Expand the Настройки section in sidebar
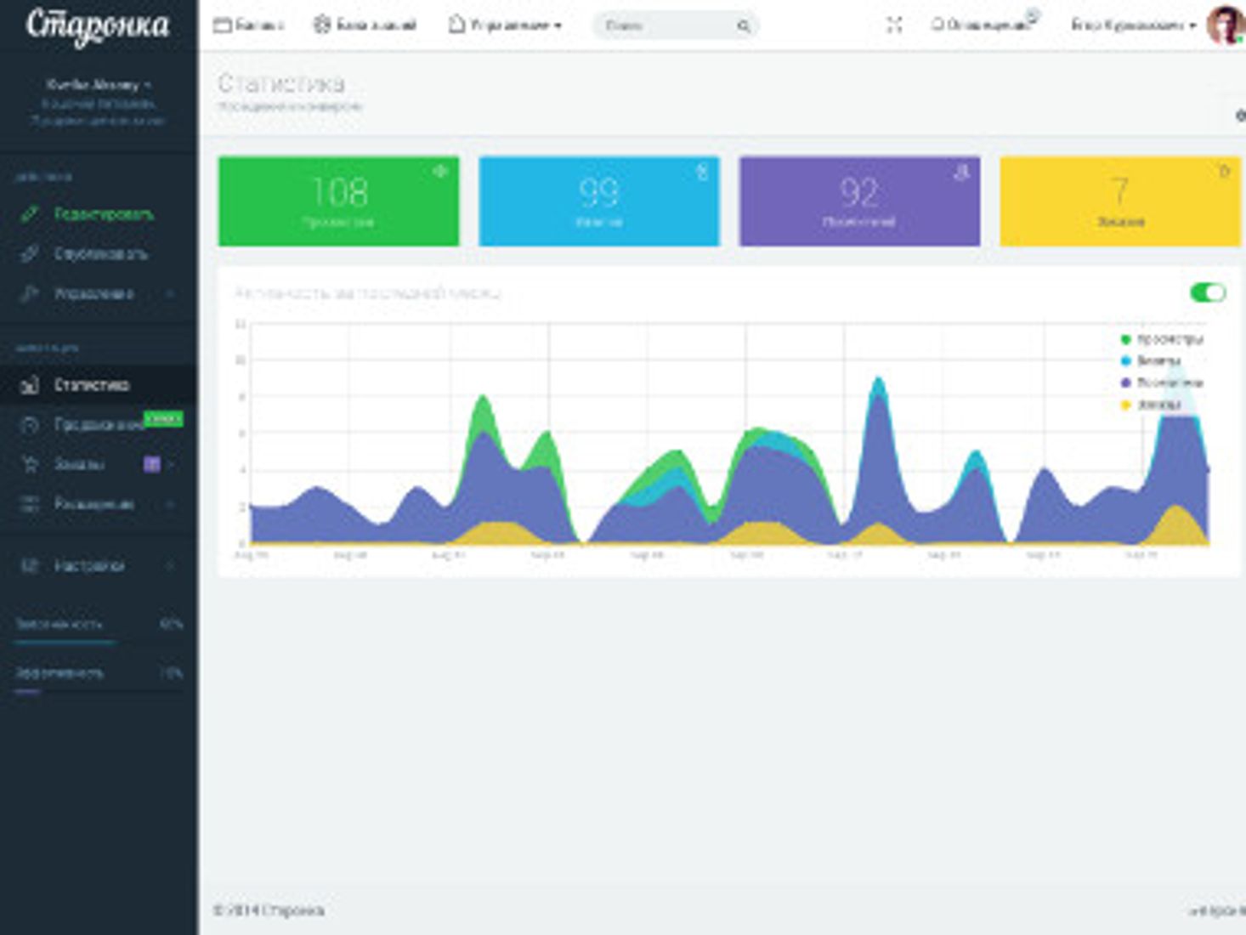This screenshot has width=1246, height=935. (99, 565)
